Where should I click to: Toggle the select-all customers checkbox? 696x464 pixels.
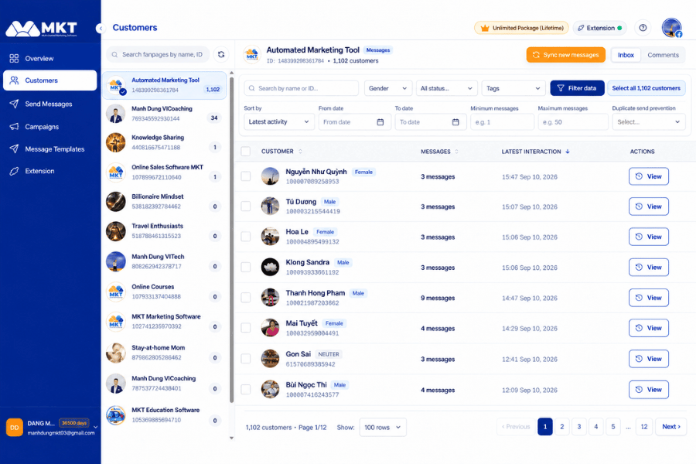pyautogui.click(x=245, y=152)
